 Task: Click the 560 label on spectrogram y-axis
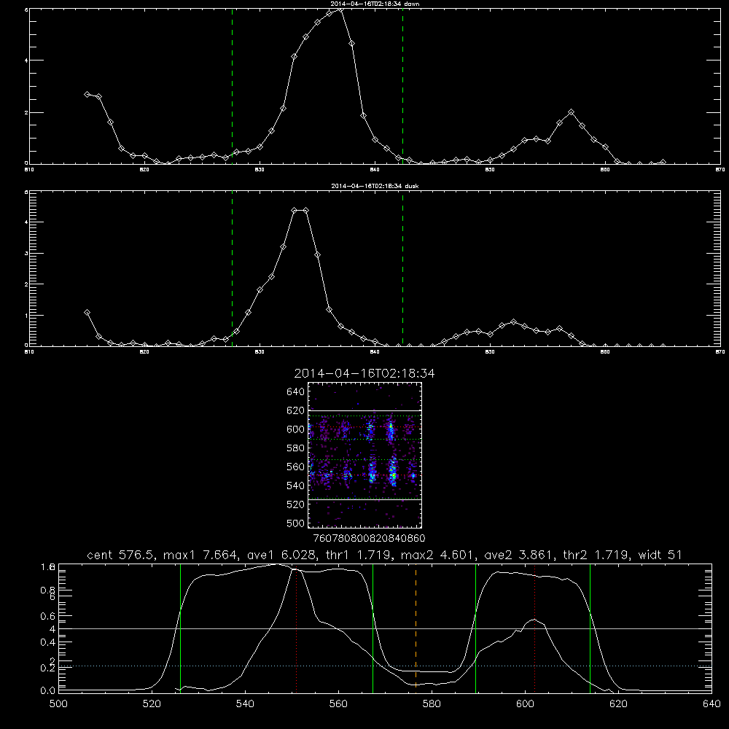tap(296, 467)
